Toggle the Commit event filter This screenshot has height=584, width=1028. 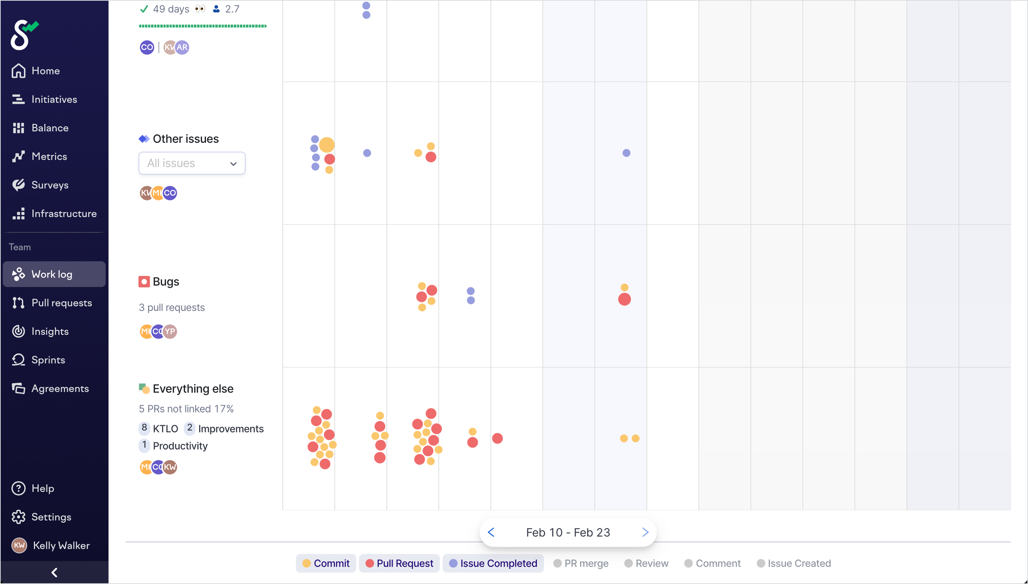pos(326,563)
